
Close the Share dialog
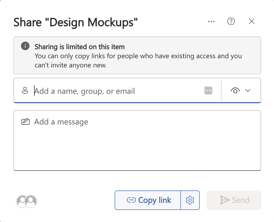[x=251, y=21]
